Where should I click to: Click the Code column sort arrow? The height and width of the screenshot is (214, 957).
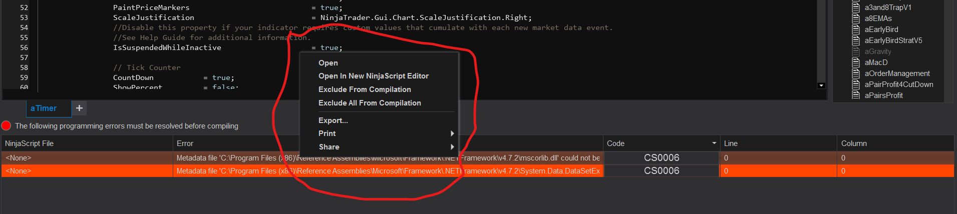[x=714, y=143]
